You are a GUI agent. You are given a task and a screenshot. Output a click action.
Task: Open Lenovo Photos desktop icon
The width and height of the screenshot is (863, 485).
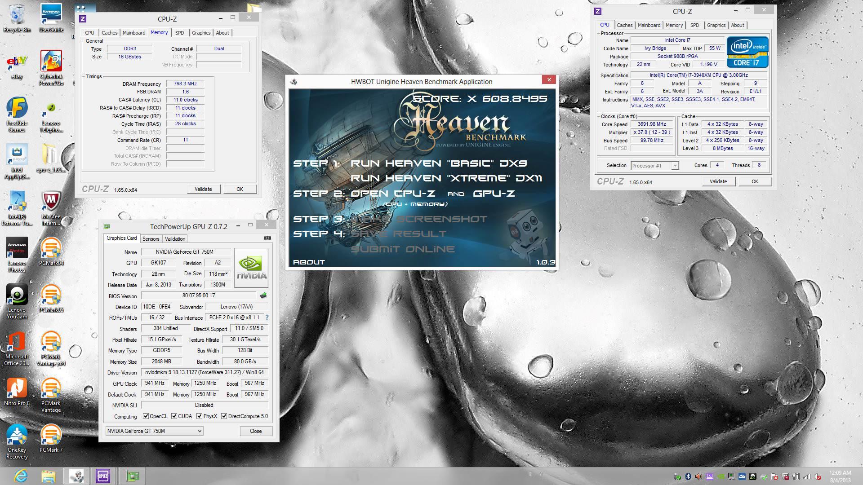click(17, 255)
